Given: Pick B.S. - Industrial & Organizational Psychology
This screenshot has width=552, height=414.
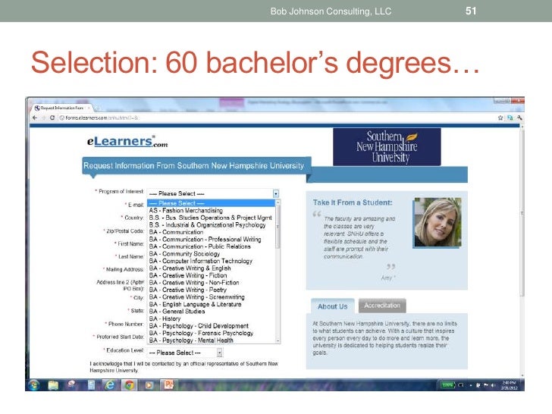Looking at the screenshot, I should (212, 224).
